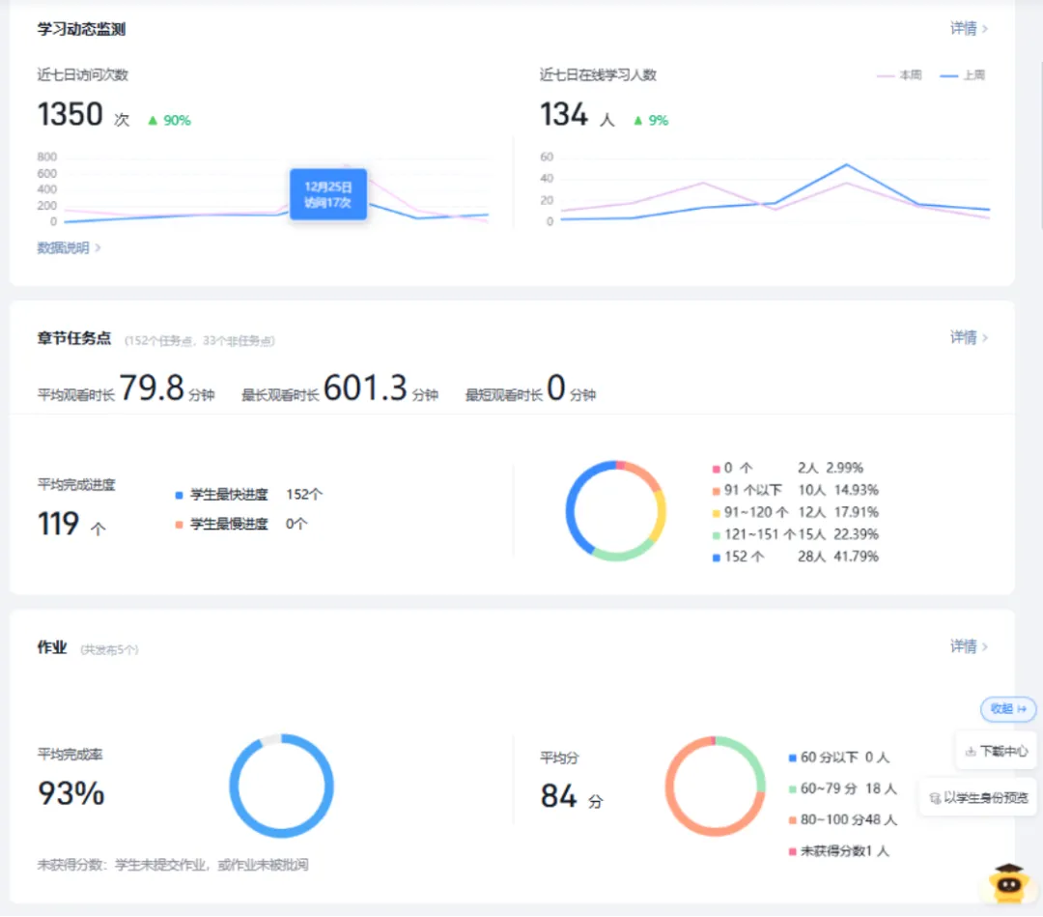Click the 下载中心 download icon
The image size is (1043, 917).
971,752
